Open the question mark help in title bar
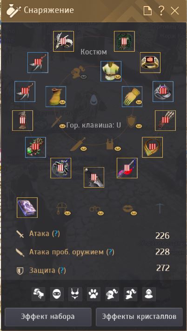 click(161, 10)
